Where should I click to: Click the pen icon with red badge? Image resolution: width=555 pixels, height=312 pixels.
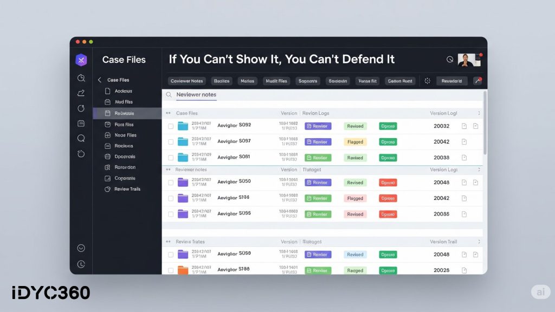(477, 81)
